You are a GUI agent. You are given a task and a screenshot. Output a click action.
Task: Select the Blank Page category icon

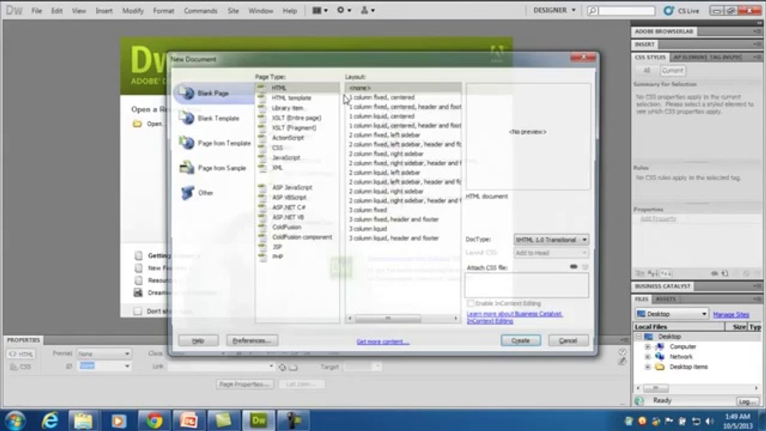click(187, 93)
